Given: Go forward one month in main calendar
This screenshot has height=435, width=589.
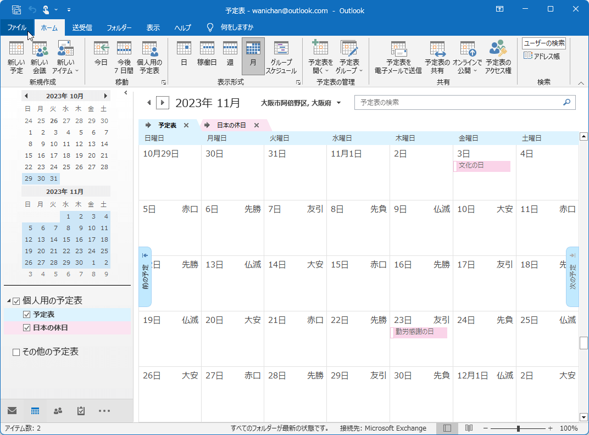Looking at the screenshot, I should coord(162,103).
